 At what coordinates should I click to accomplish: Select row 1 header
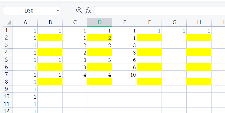(6, 30)
